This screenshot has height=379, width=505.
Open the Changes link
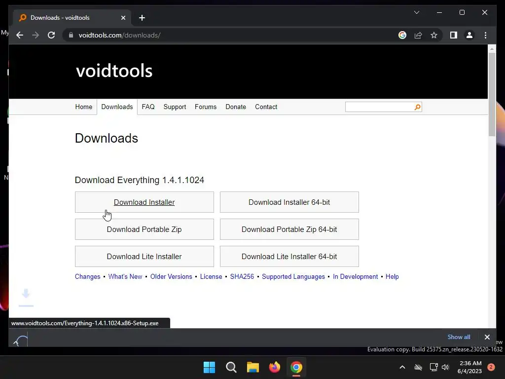click(88, 276)
